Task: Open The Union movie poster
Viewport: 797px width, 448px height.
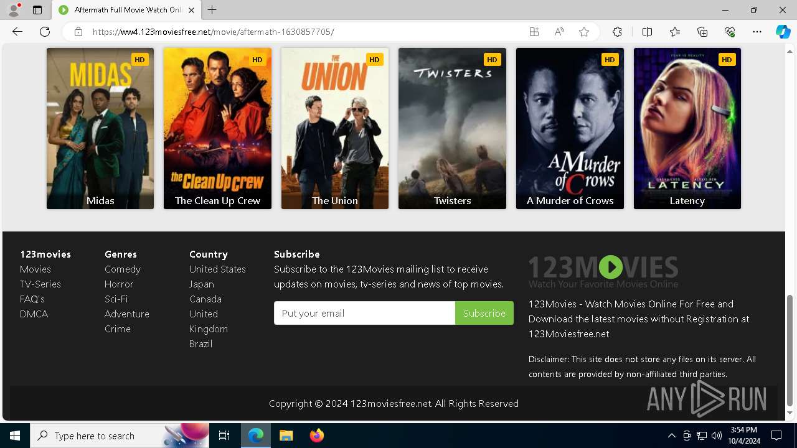Action: (335, 128)
